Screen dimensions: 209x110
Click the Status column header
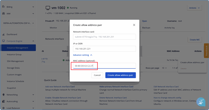[65, 51]
